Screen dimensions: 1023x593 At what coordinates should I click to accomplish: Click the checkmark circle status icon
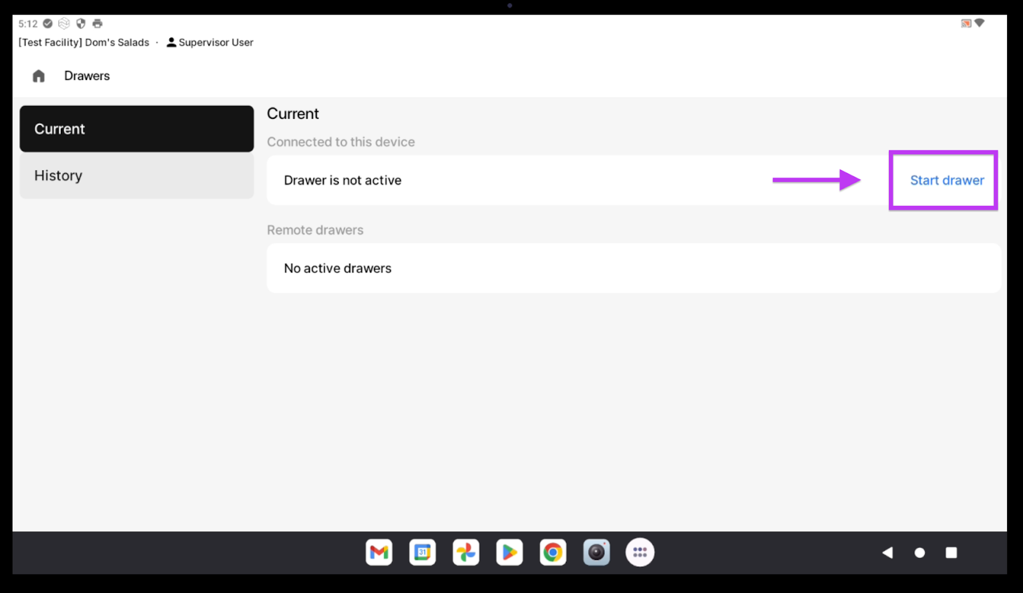[47, 24]
